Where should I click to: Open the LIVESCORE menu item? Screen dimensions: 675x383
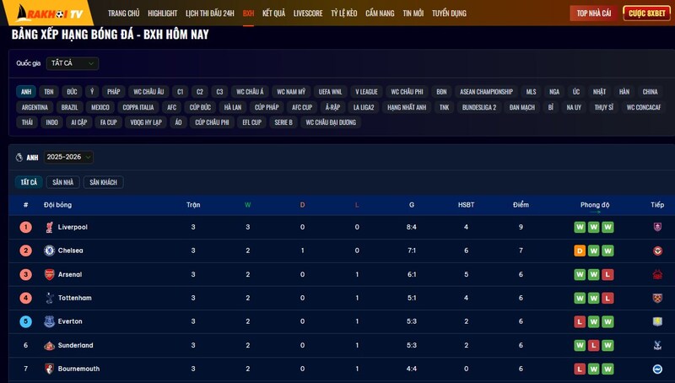pos(308,13)
